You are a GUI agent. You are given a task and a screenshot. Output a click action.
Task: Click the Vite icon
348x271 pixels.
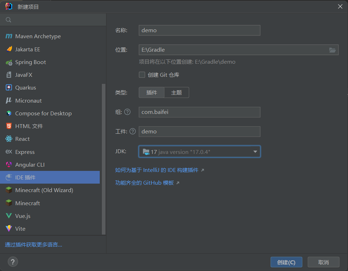click(x=9, y=229)
